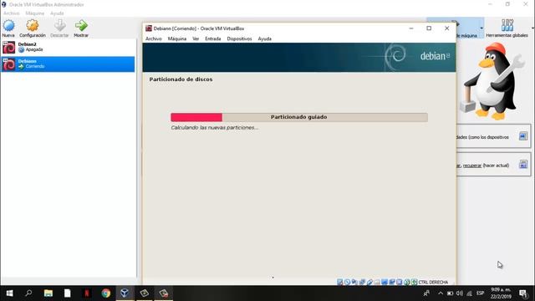
Task: Switch to first VirtualBox VM taskbar button
Action: click(x=145, y=293)
